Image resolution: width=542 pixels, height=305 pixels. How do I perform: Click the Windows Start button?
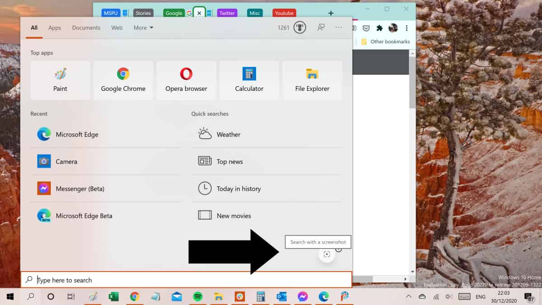[x=10, y=296]
